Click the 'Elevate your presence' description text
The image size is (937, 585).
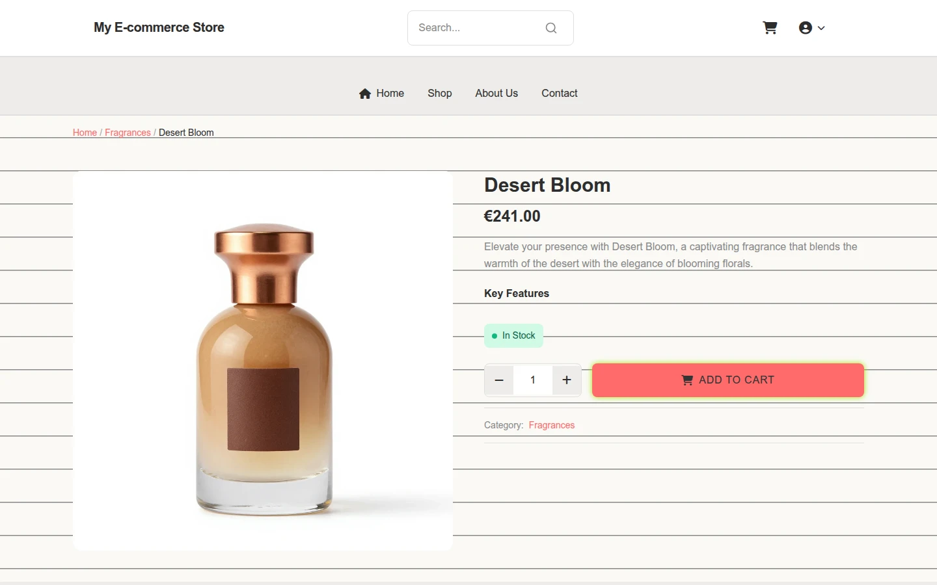click(x=671, y=255)
